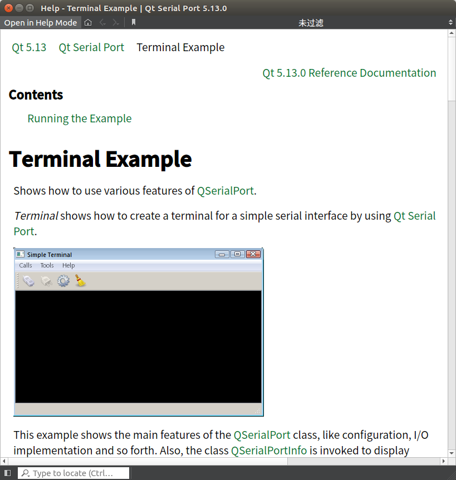Click the Contents heading
This screenshot has width=456, height=480.
(36, 95)
